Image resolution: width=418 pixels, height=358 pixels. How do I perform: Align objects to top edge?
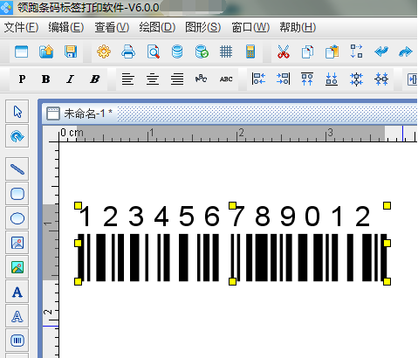tap(307, 79)
